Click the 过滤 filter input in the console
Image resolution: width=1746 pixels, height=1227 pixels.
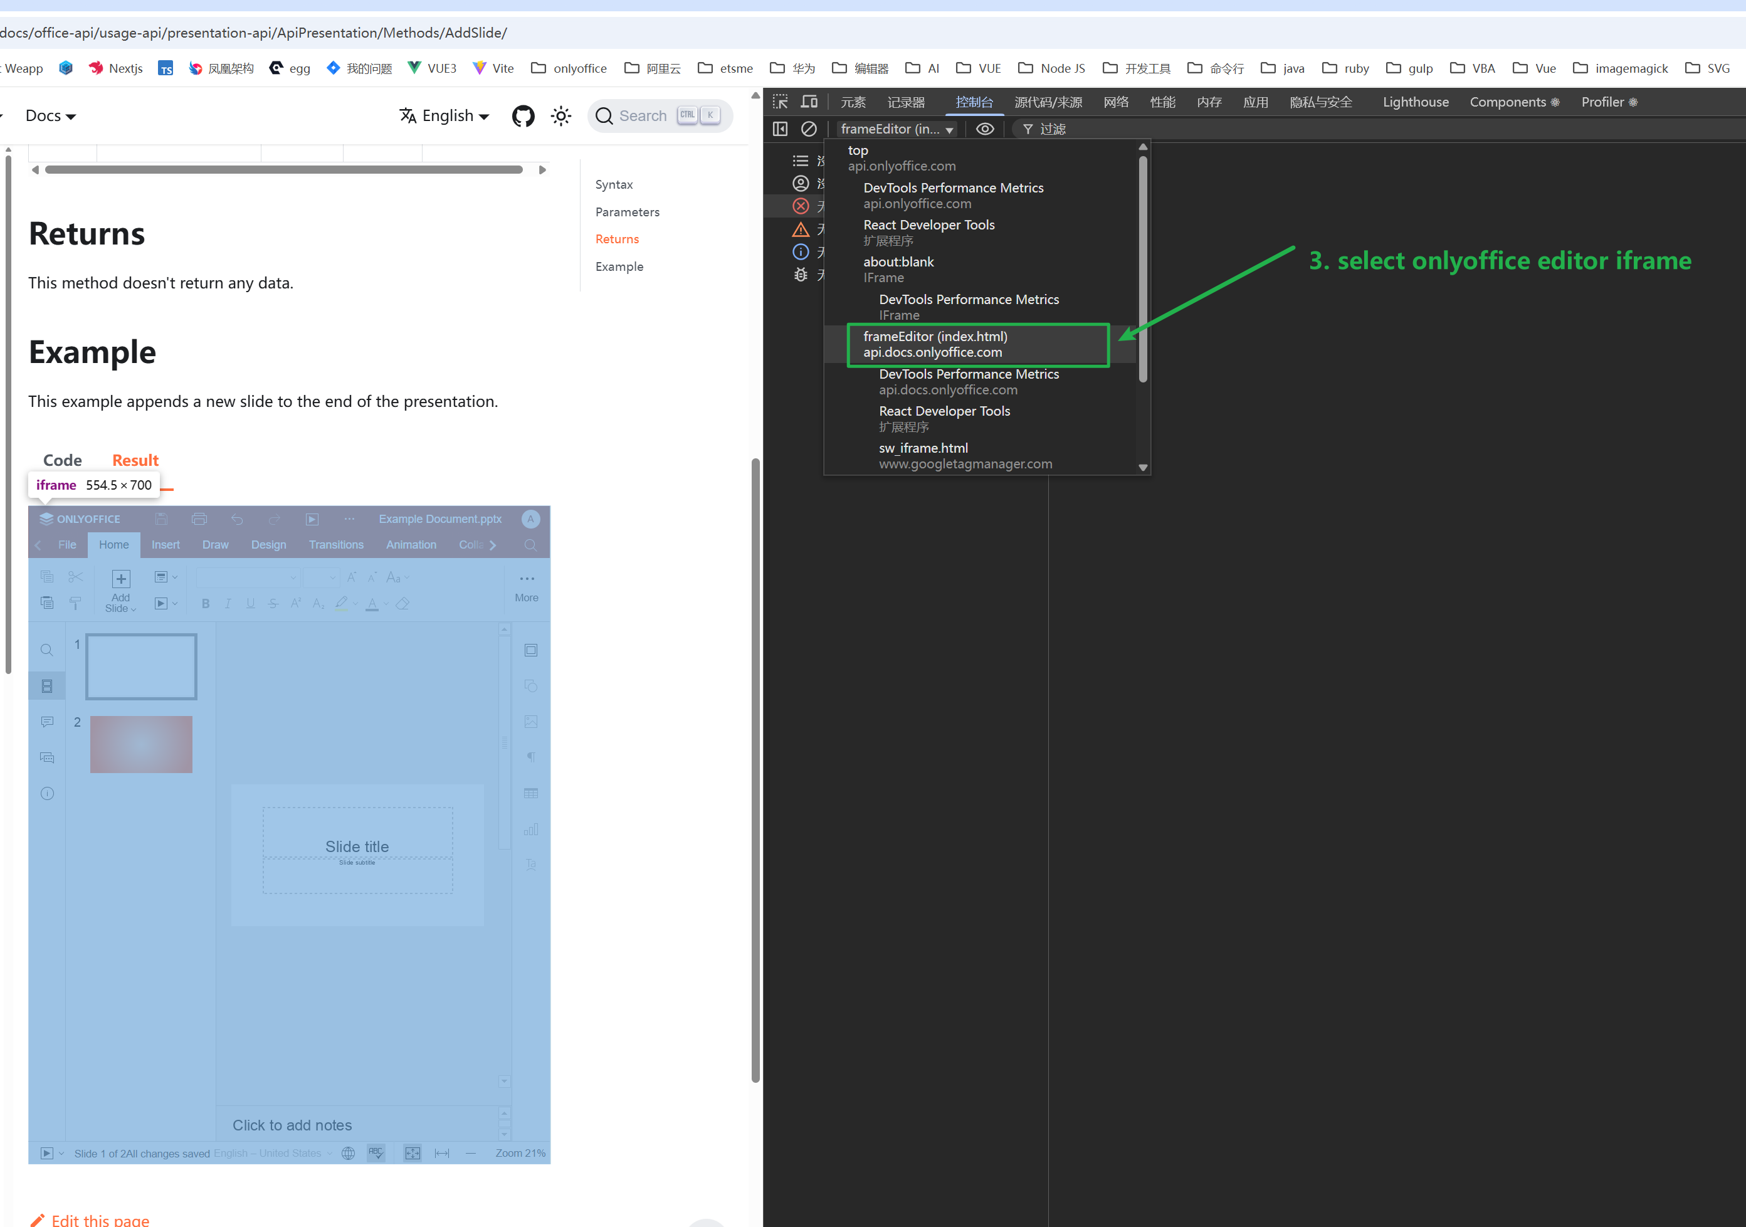tap(1053, 129)
